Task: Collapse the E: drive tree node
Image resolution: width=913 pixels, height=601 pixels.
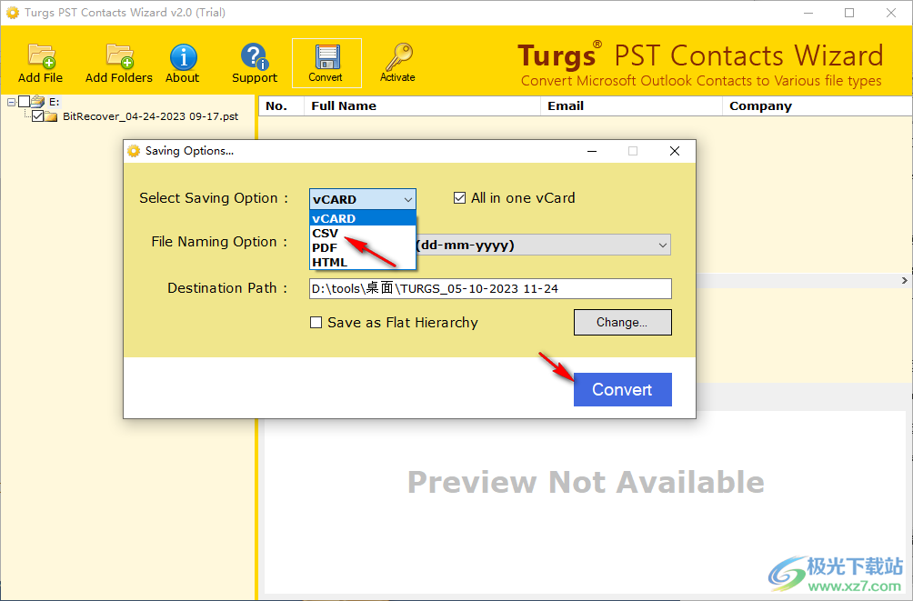Action: pos(11,102)
